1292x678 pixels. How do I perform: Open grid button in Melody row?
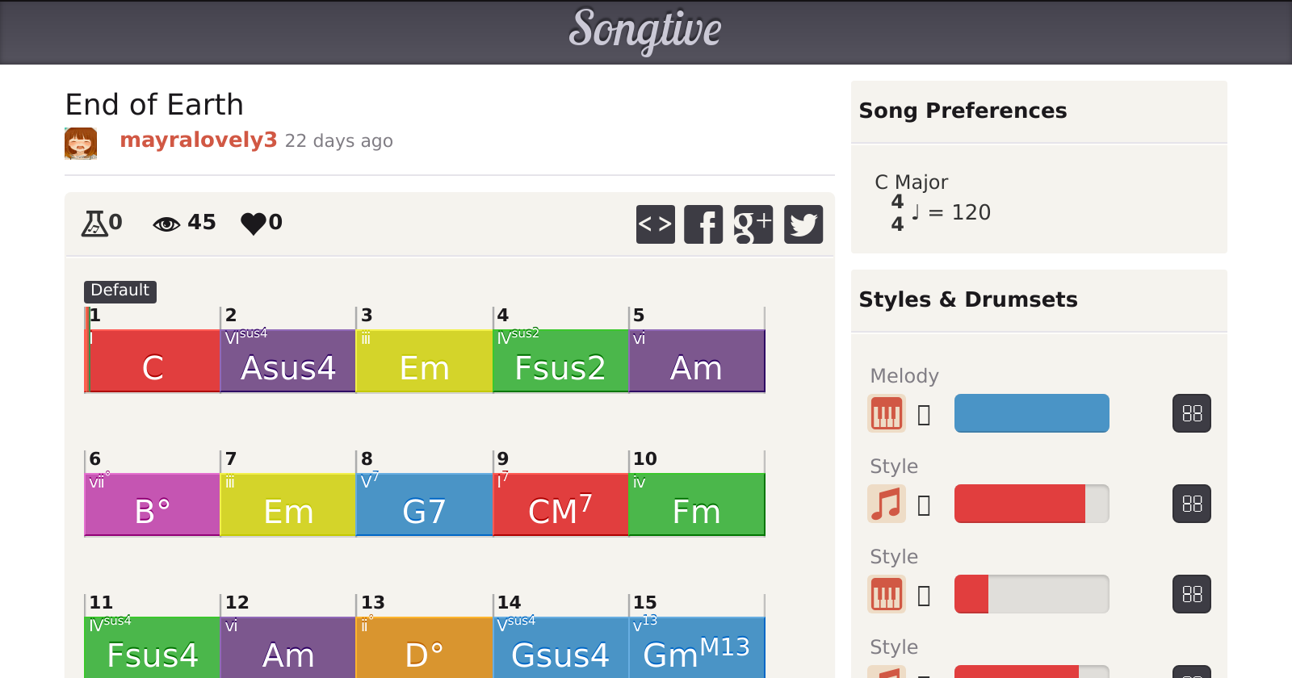[x=1191, y=414]
